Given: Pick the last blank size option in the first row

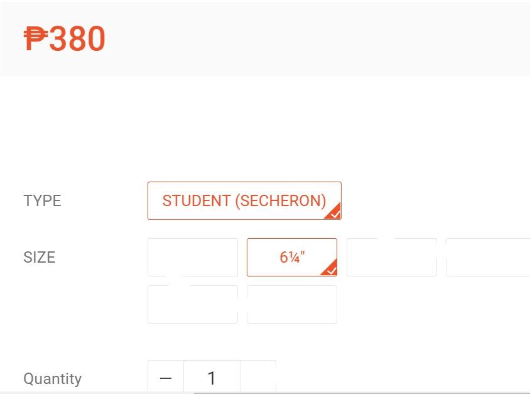Looking at the screenshot, I should pyautogui.click(x=488, y=257).
